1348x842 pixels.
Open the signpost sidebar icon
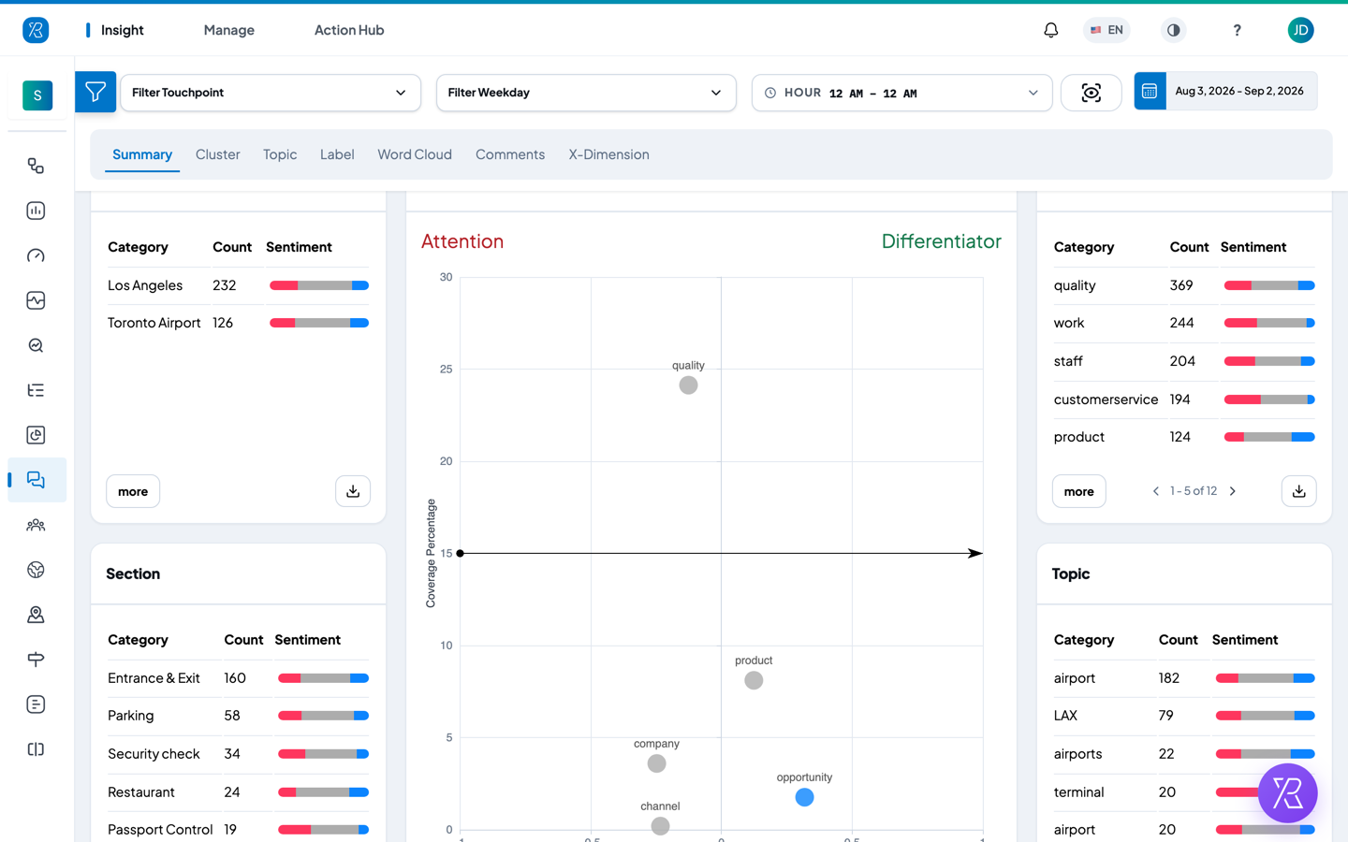36,660
